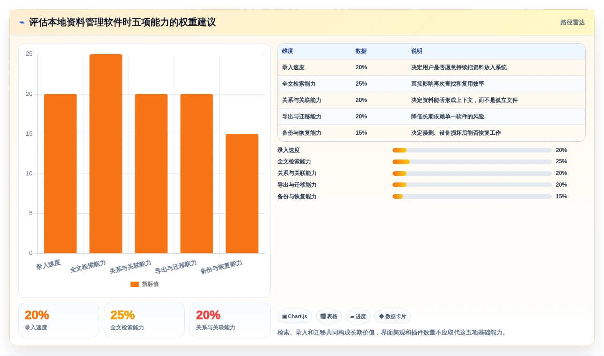Image resolution: width=604 pixels, height=356 pixels.
Task: Click the 全文检索能力 progress bar
Action: point(472,162)
